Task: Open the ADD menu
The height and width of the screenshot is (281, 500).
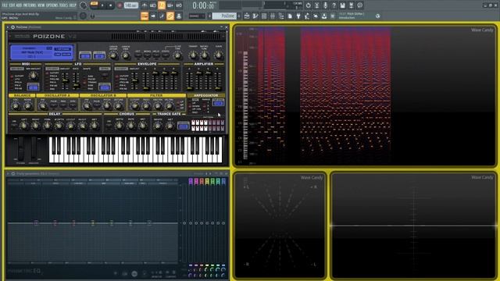Action: [x=19, y=5]
